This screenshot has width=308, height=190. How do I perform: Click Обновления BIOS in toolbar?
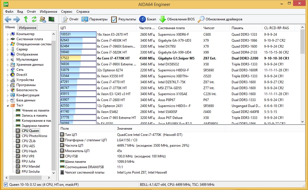pos(177,19)
